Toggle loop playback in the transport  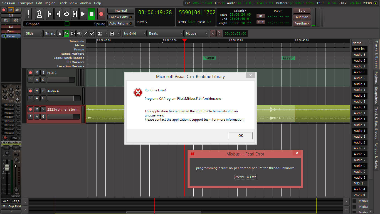[66, 14]
